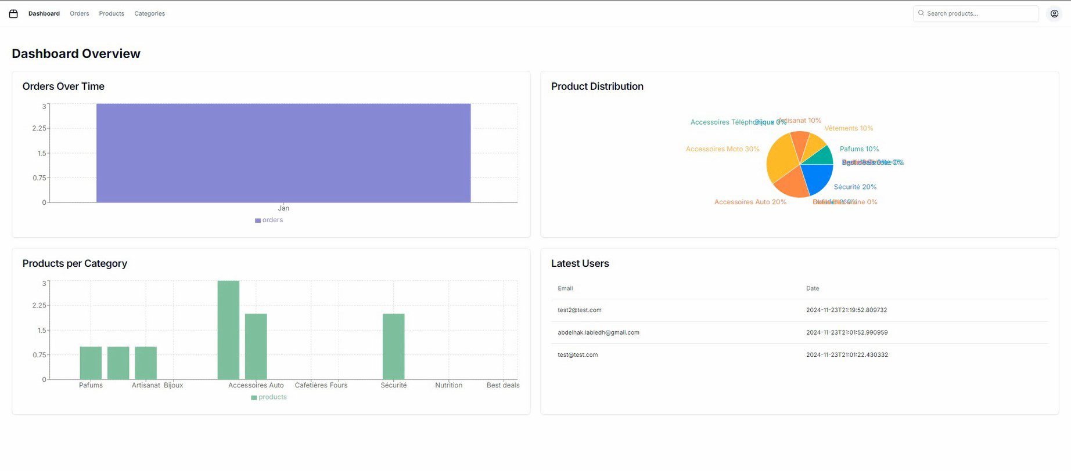Select the tallest Products per Category bar
This screenshot has width=1071, height=471.
coord(228,330)
